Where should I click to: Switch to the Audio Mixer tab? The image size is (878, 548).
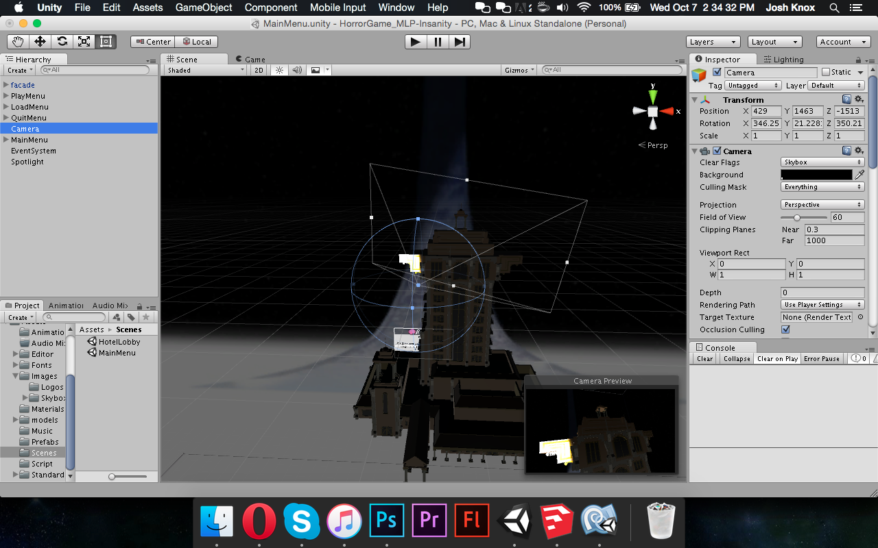pyautogui.click(x=109, y=306)
